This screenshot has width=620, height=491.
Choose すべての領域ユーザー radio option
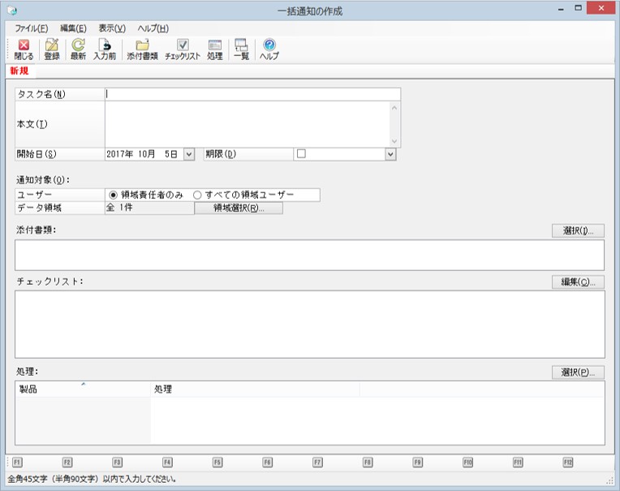pos(197,195)
